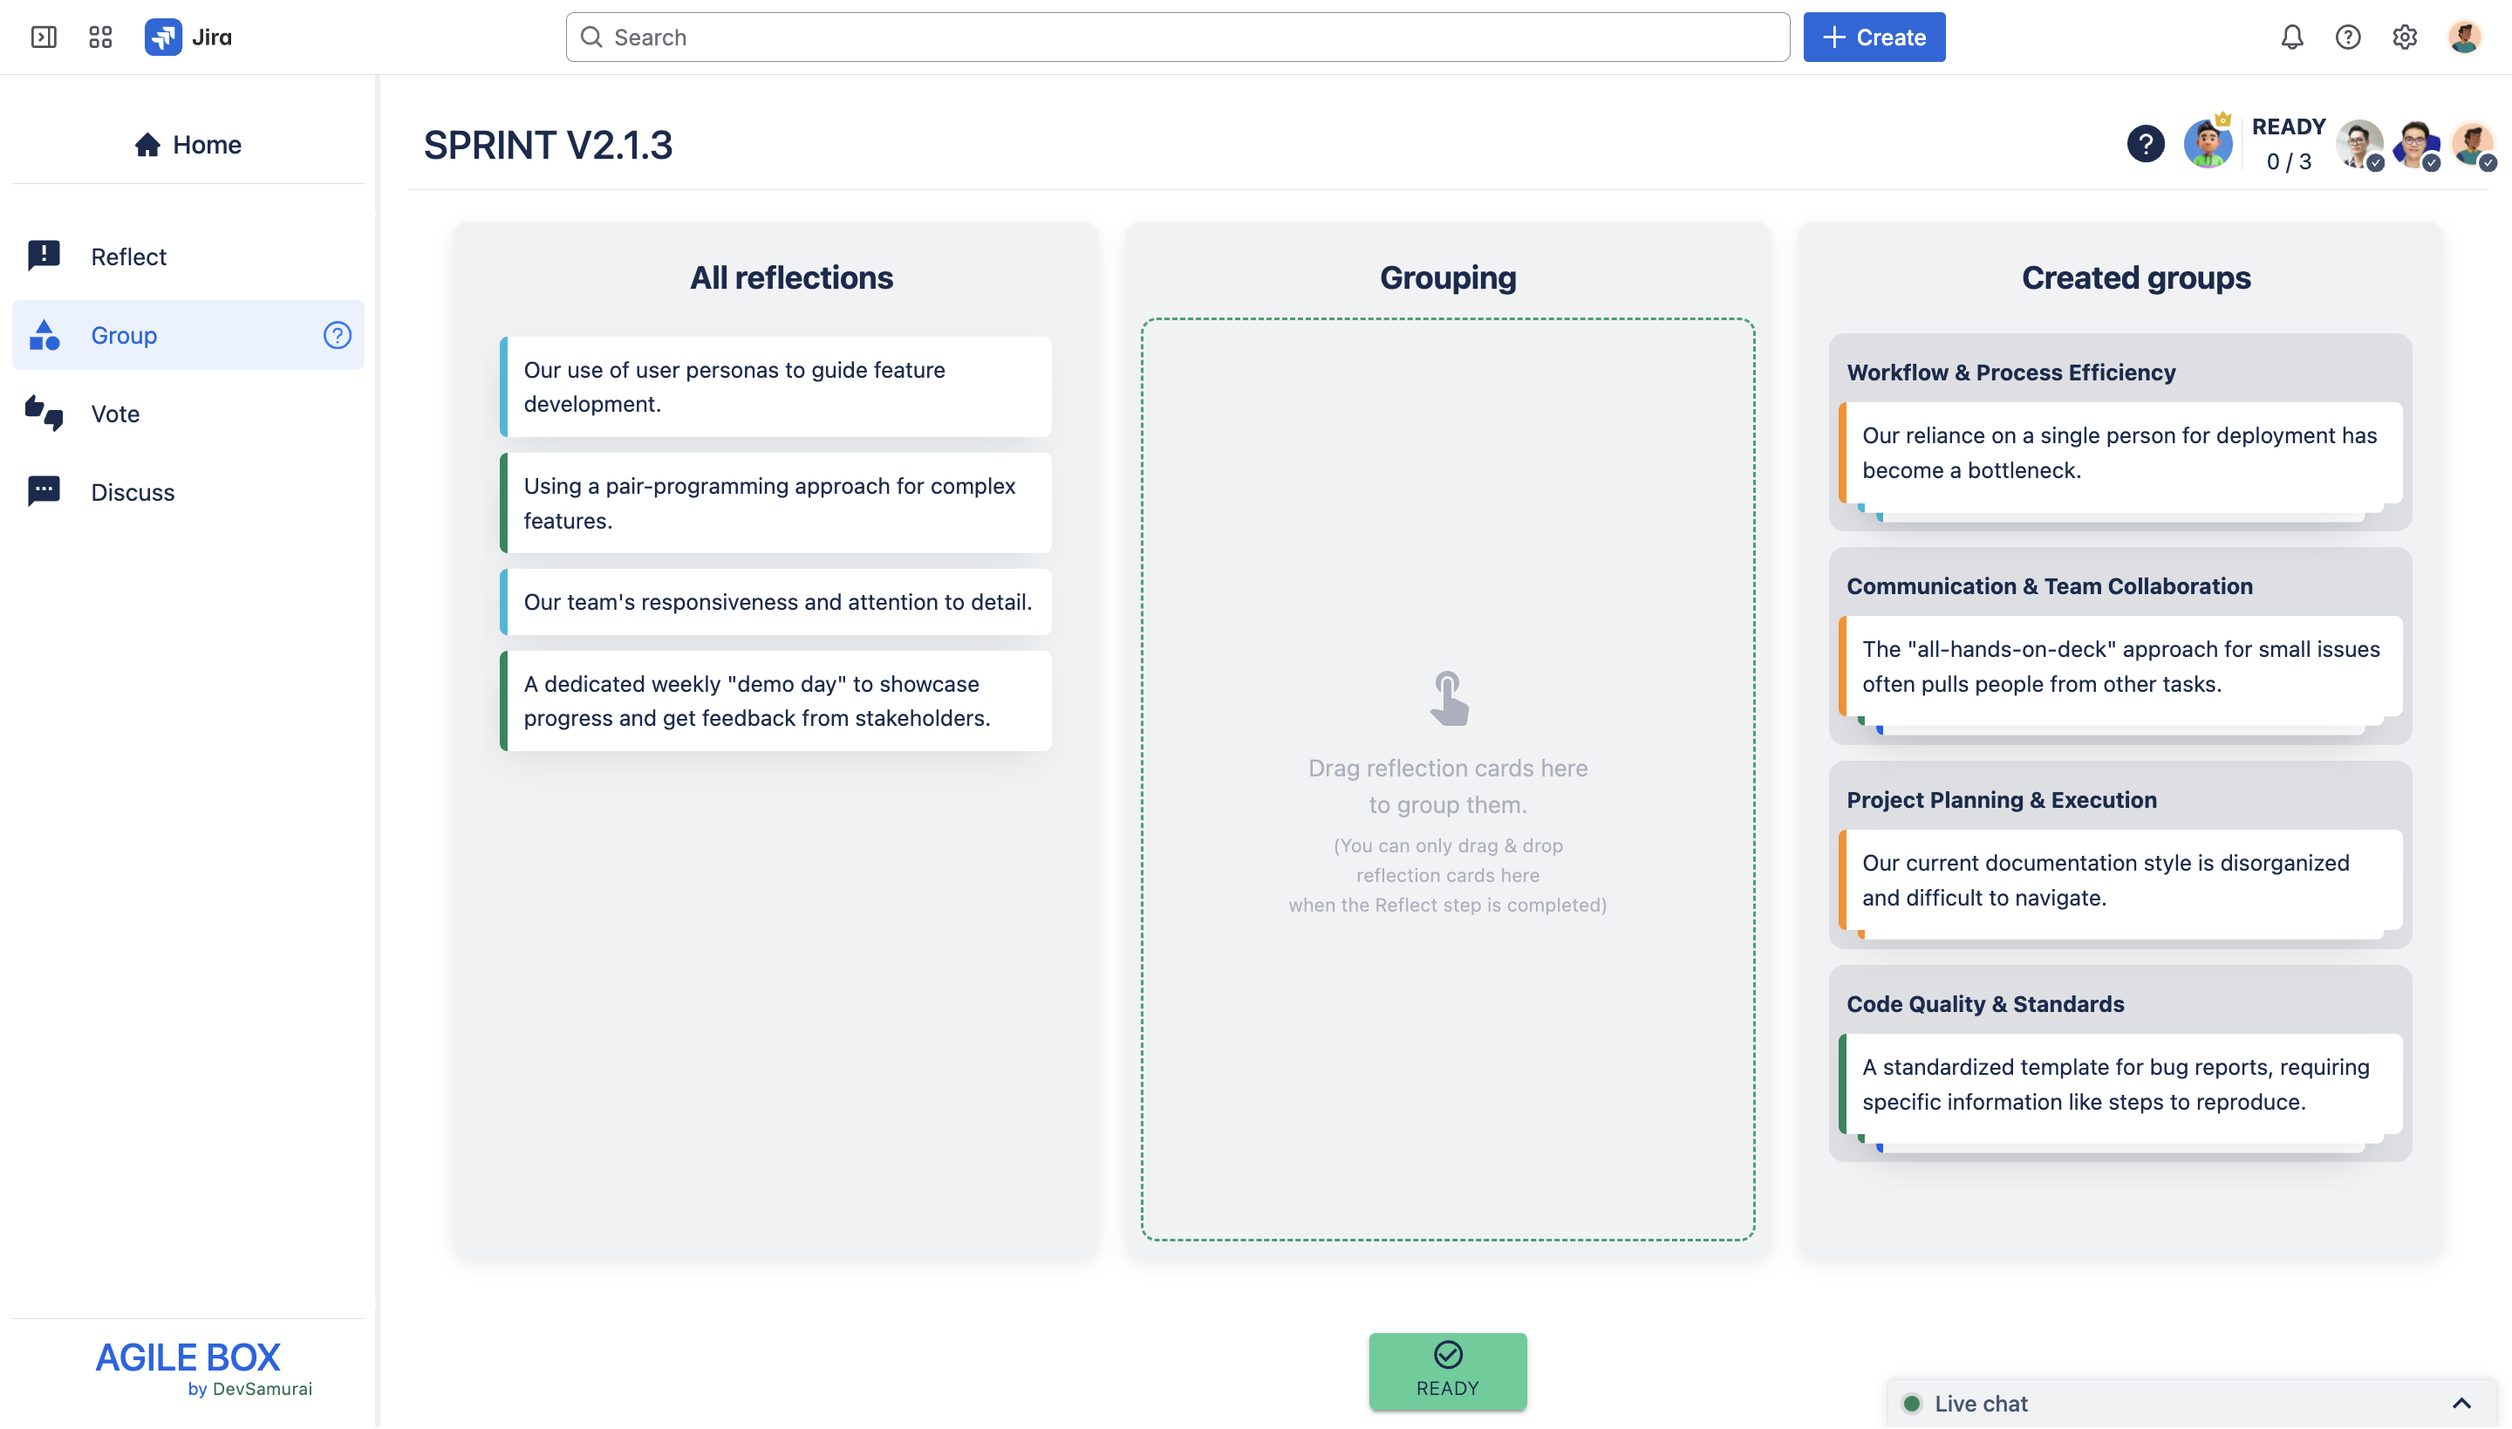Click the black question mark sprint help icon
The height and width of the screenshot is (1429, 2512).
coord(2145,144)
